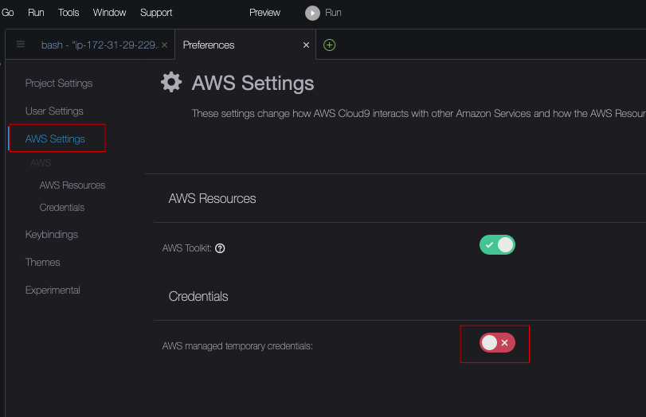
Task: Open the Run menu in menu bar
Action: pos(36,13)
